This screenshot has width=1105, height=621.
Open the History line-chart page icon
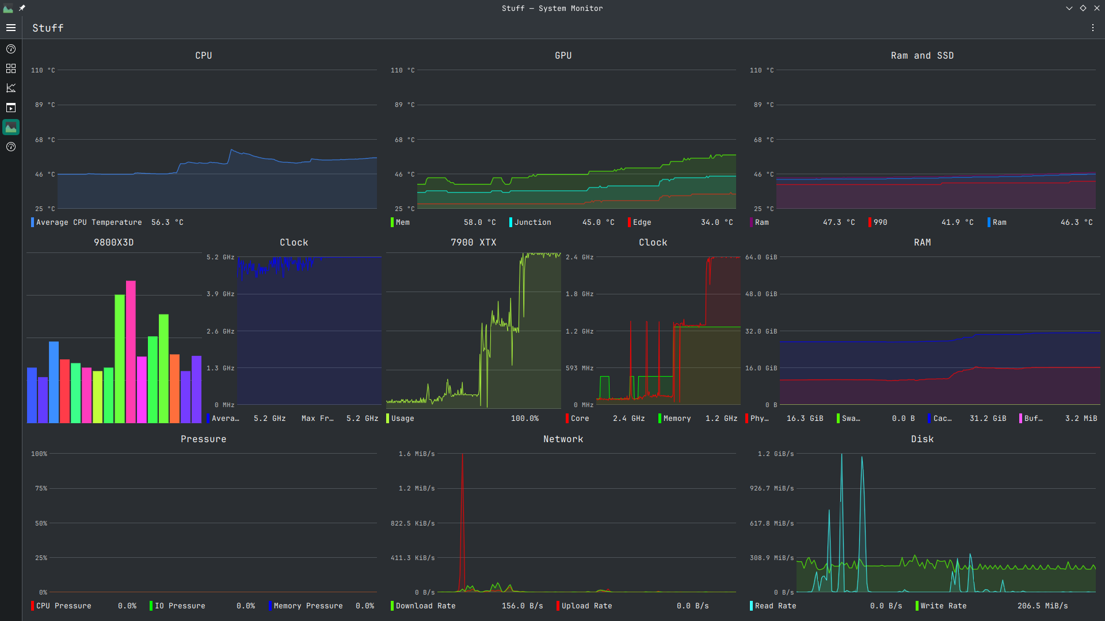tap(11, 88)
